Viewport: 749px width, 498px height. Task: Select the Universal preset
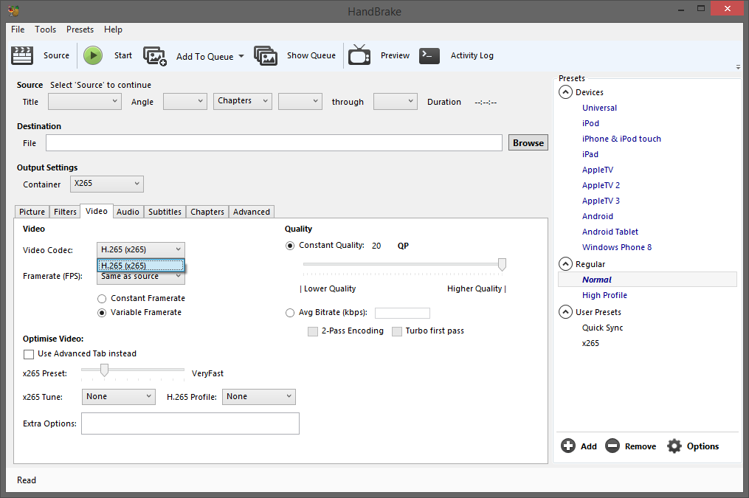tap(599, 108)
